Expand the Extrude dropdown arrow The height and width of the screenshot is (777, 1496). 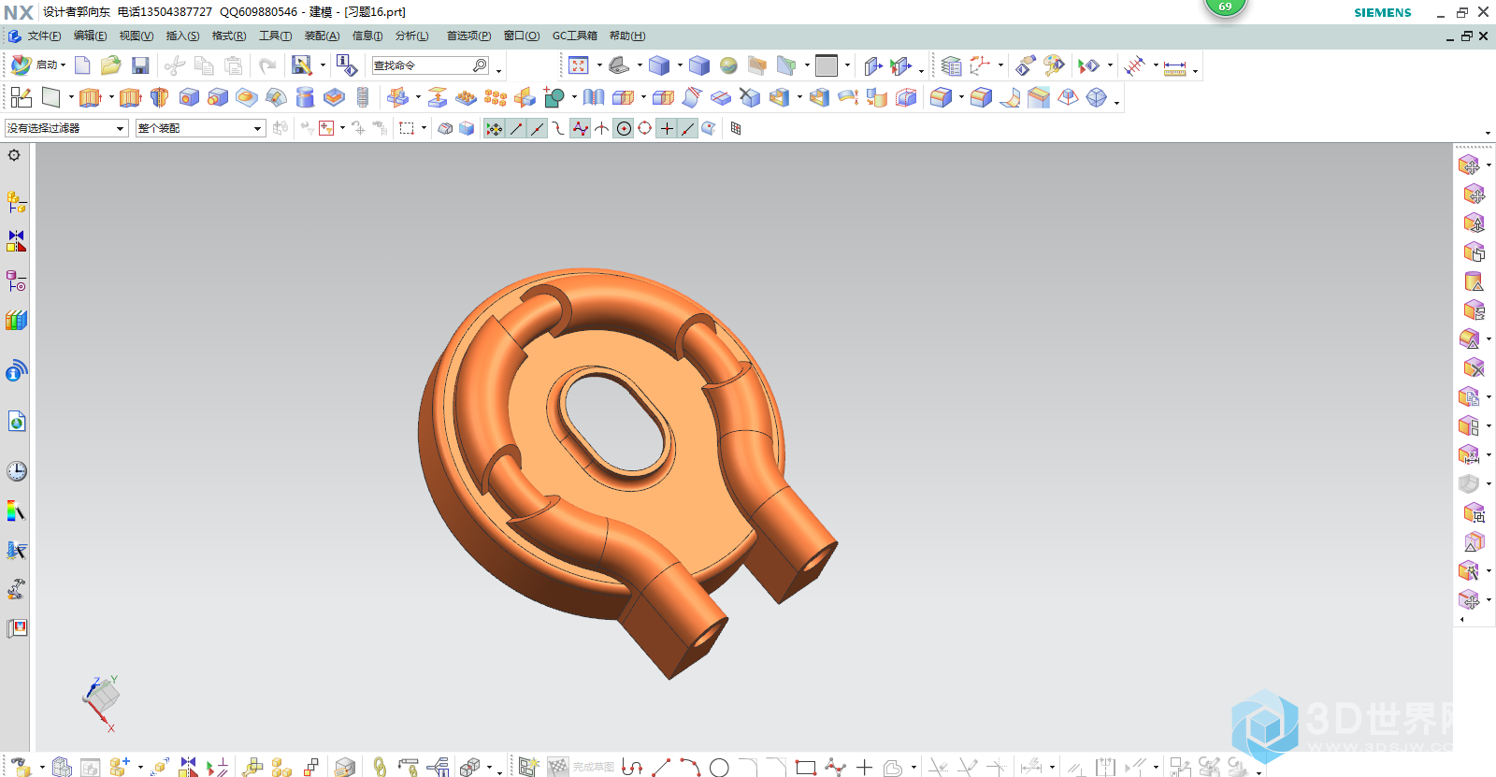point(110,97)
